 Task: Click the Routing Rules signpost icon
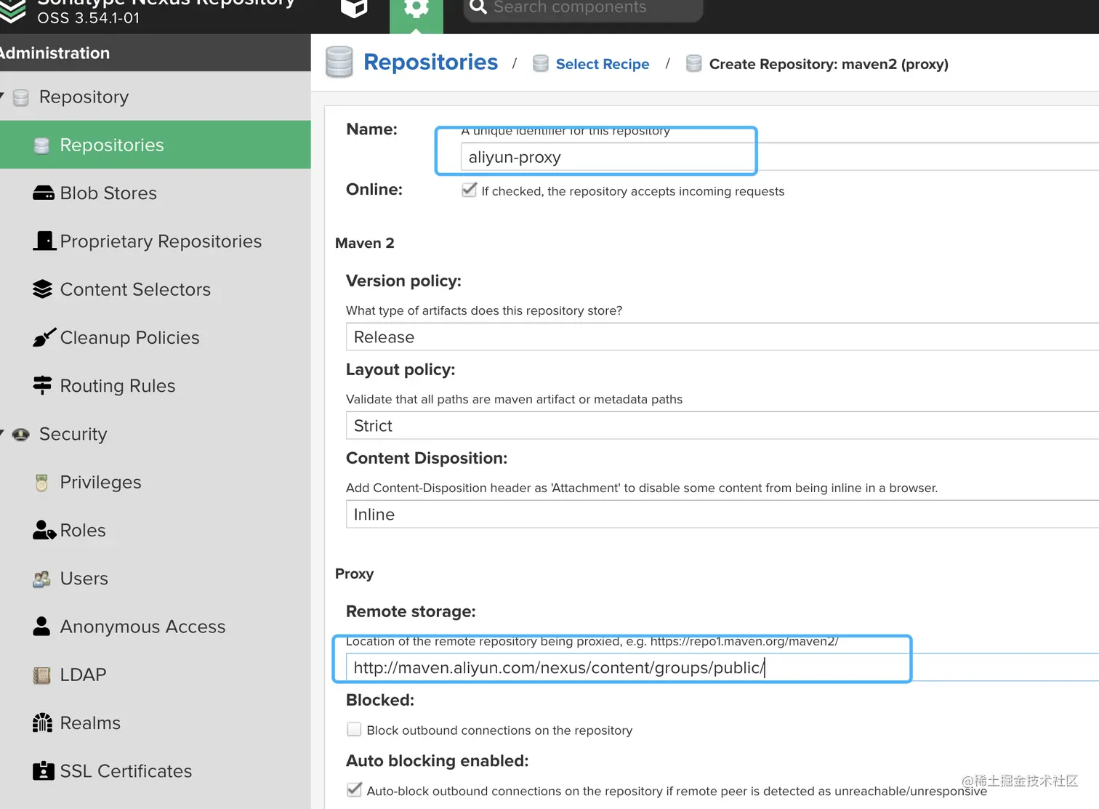click(x=43, y=385)
